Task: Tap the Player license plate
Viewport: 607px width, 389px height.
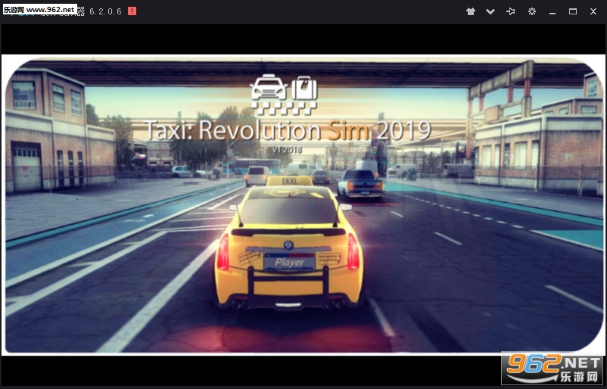Action: (288, 262)
